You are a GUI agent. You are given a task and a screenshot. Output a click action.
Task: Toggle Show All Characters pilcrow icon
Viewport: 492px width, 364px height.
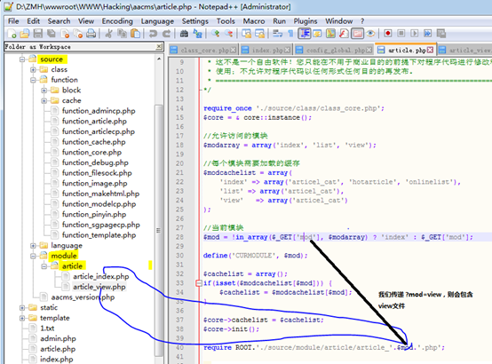tap(290, 33)
